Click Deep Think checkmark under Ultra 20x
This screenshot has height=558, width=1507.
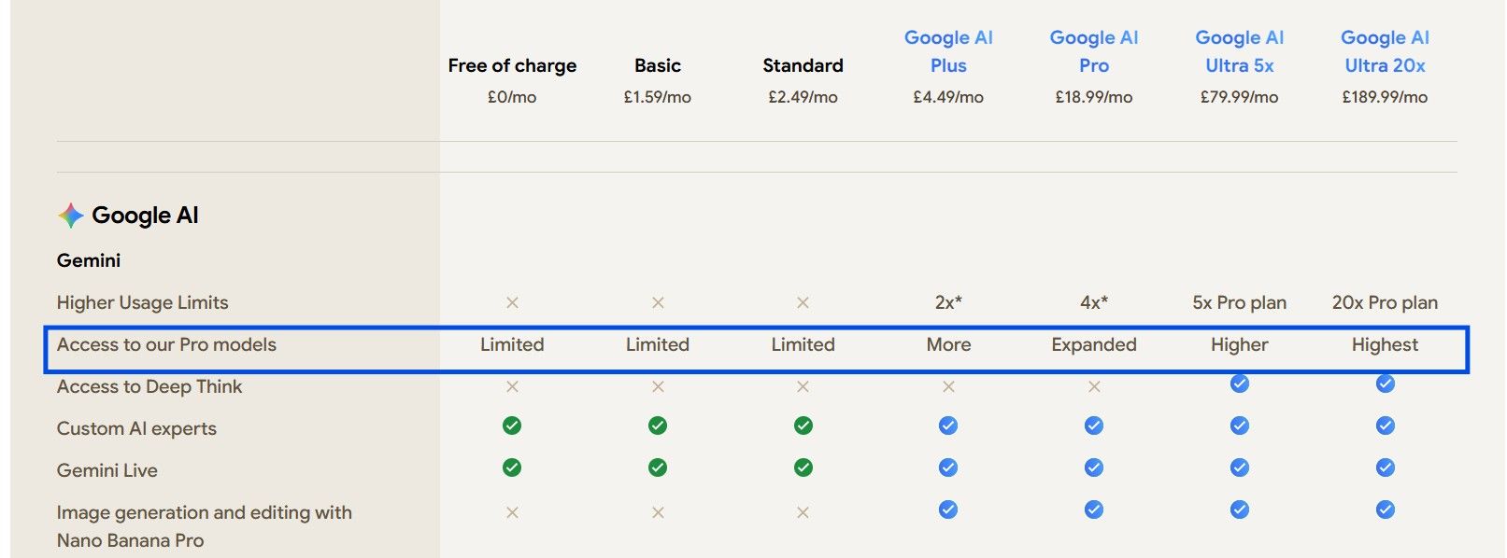click(1386, 384)
